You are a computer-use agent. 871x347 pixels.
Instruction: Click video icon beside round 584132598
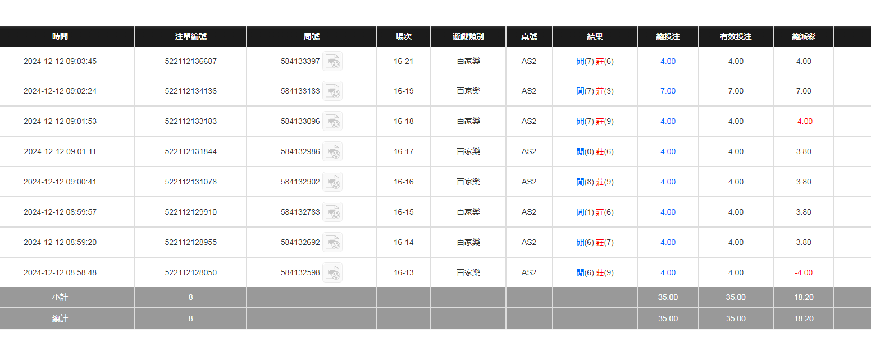click(x=332, y=272)
